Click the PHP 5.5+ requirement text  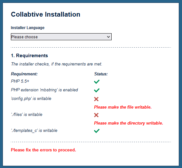click(20, 81)
